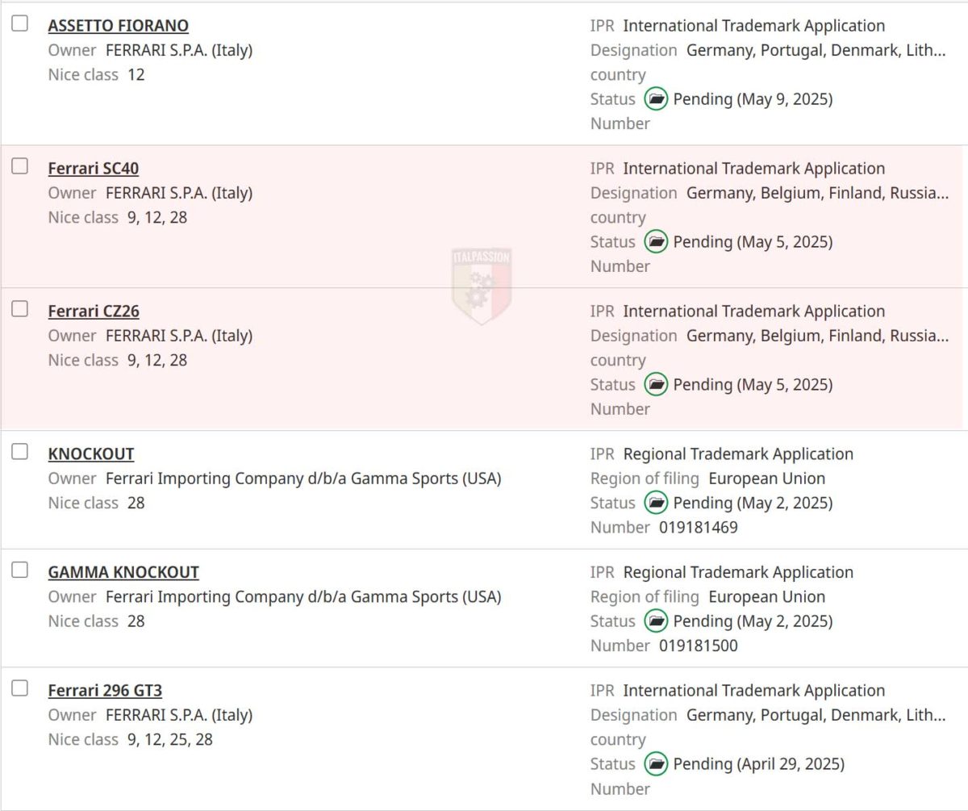Viewport: 968px width, 811px height.
Task: Click the status icon in the KNOCKOUT row
Action: 656,503
